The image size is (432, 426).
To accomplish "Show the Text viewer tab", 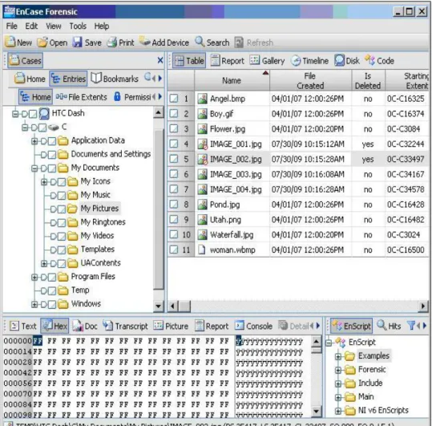I will [23, 327].
